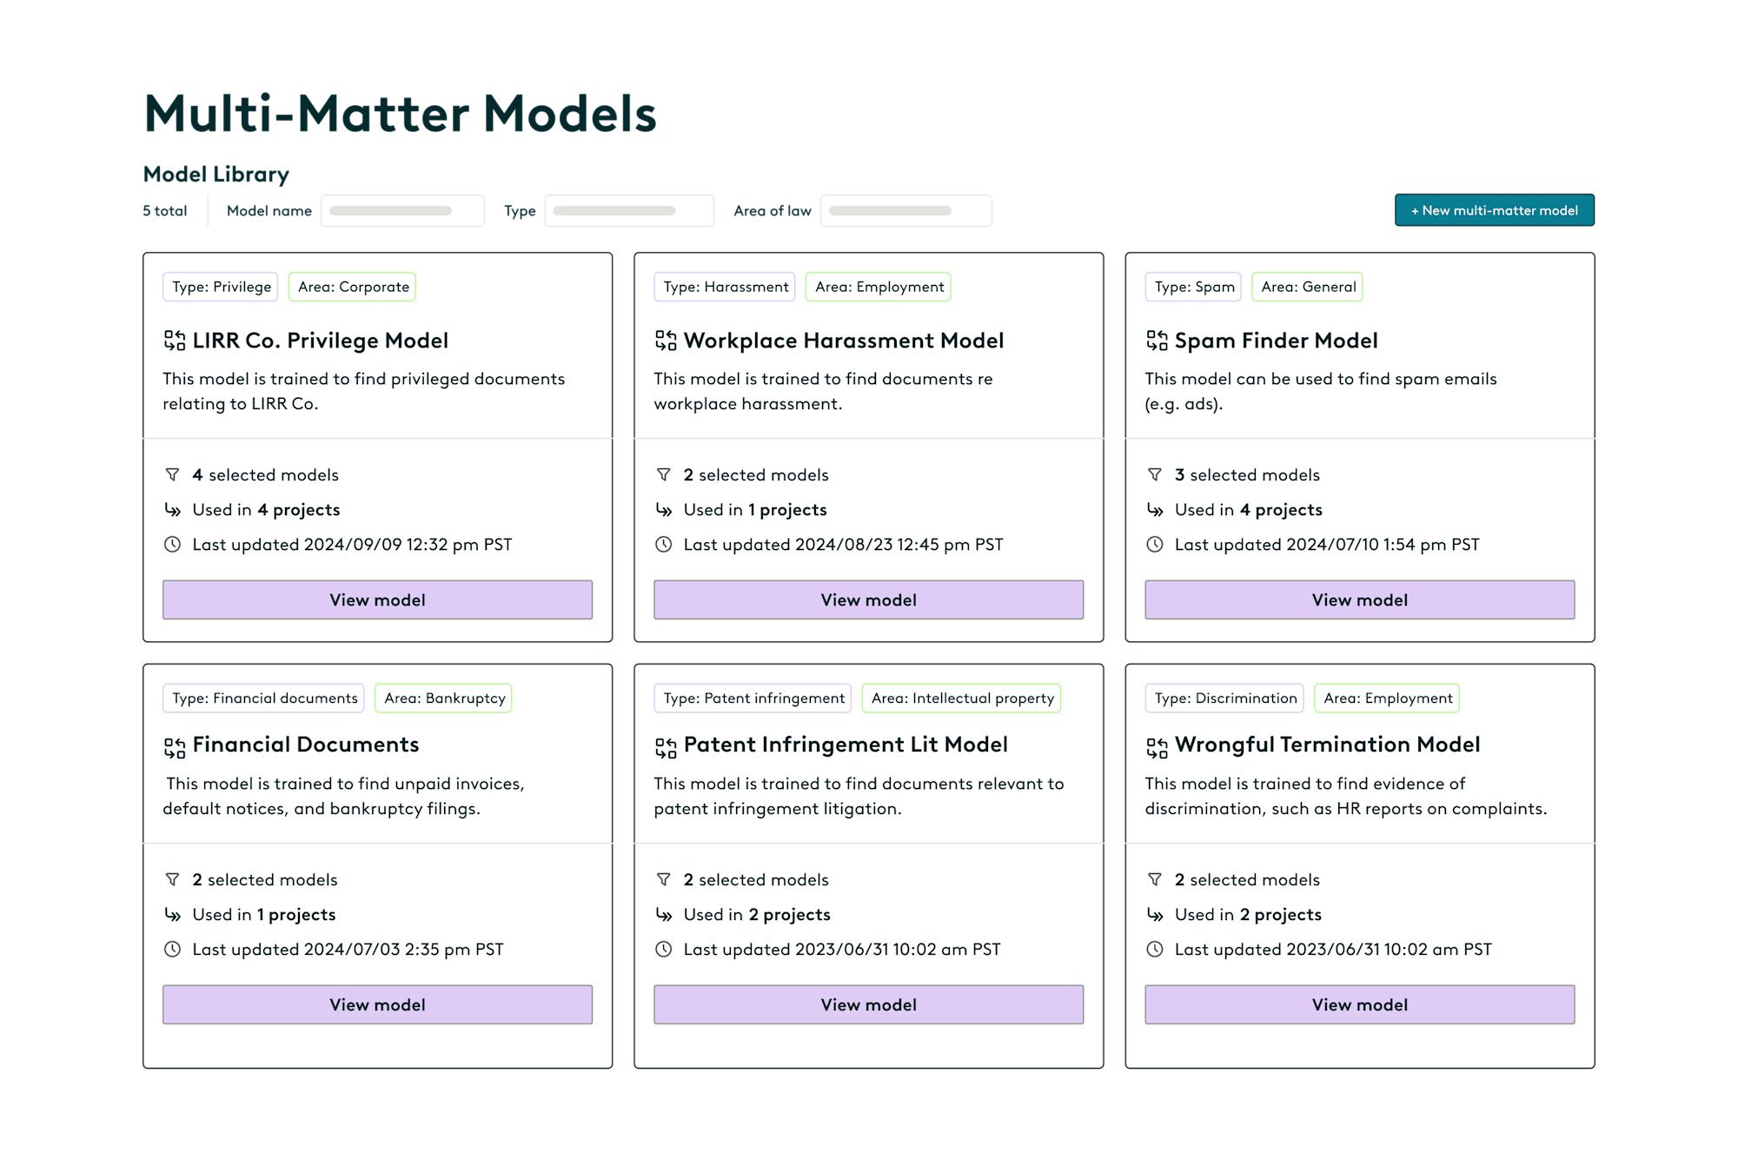Click filter icon next to '3 selected models'

tap(1154, 474)
